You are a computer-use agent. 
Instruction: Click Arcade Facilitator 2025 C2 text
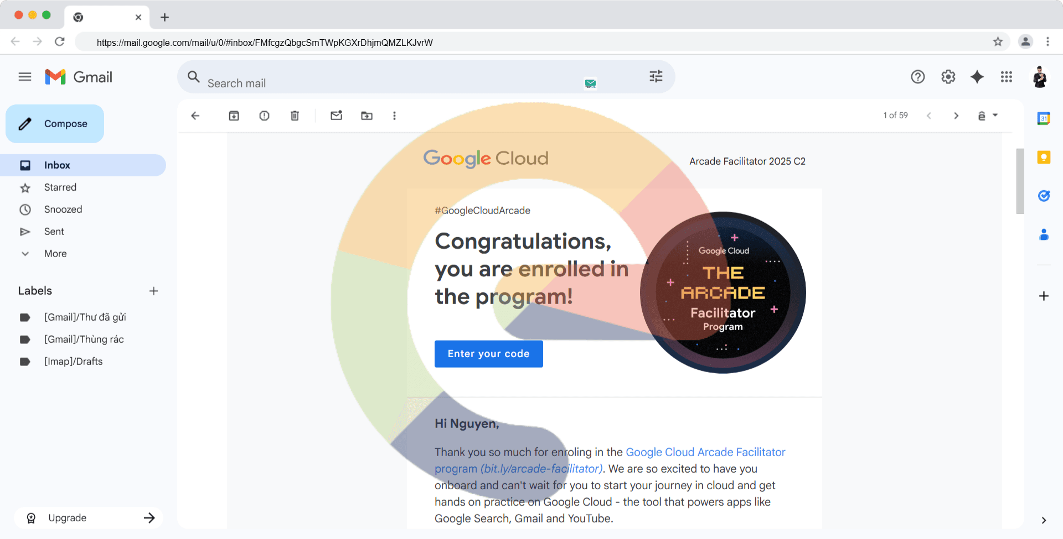click(x=747, y=161)
